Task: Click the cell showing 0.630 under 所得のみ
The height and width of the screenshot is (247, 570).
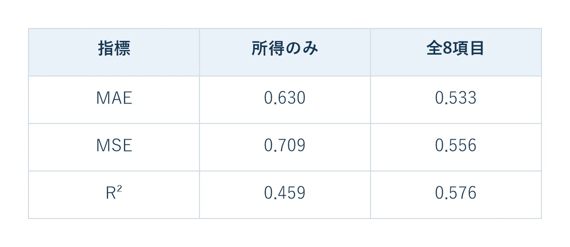Action: (x=285, y=100)
